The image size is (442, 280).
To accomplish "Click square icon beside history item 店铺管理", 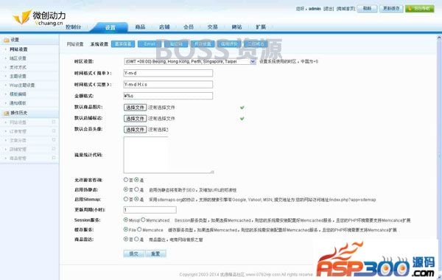I will [x=54, y=149].
